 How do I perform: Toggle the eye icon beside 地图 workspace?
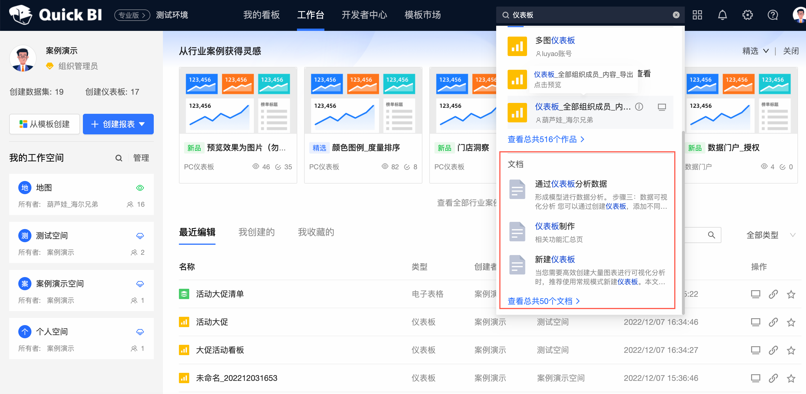140,188
